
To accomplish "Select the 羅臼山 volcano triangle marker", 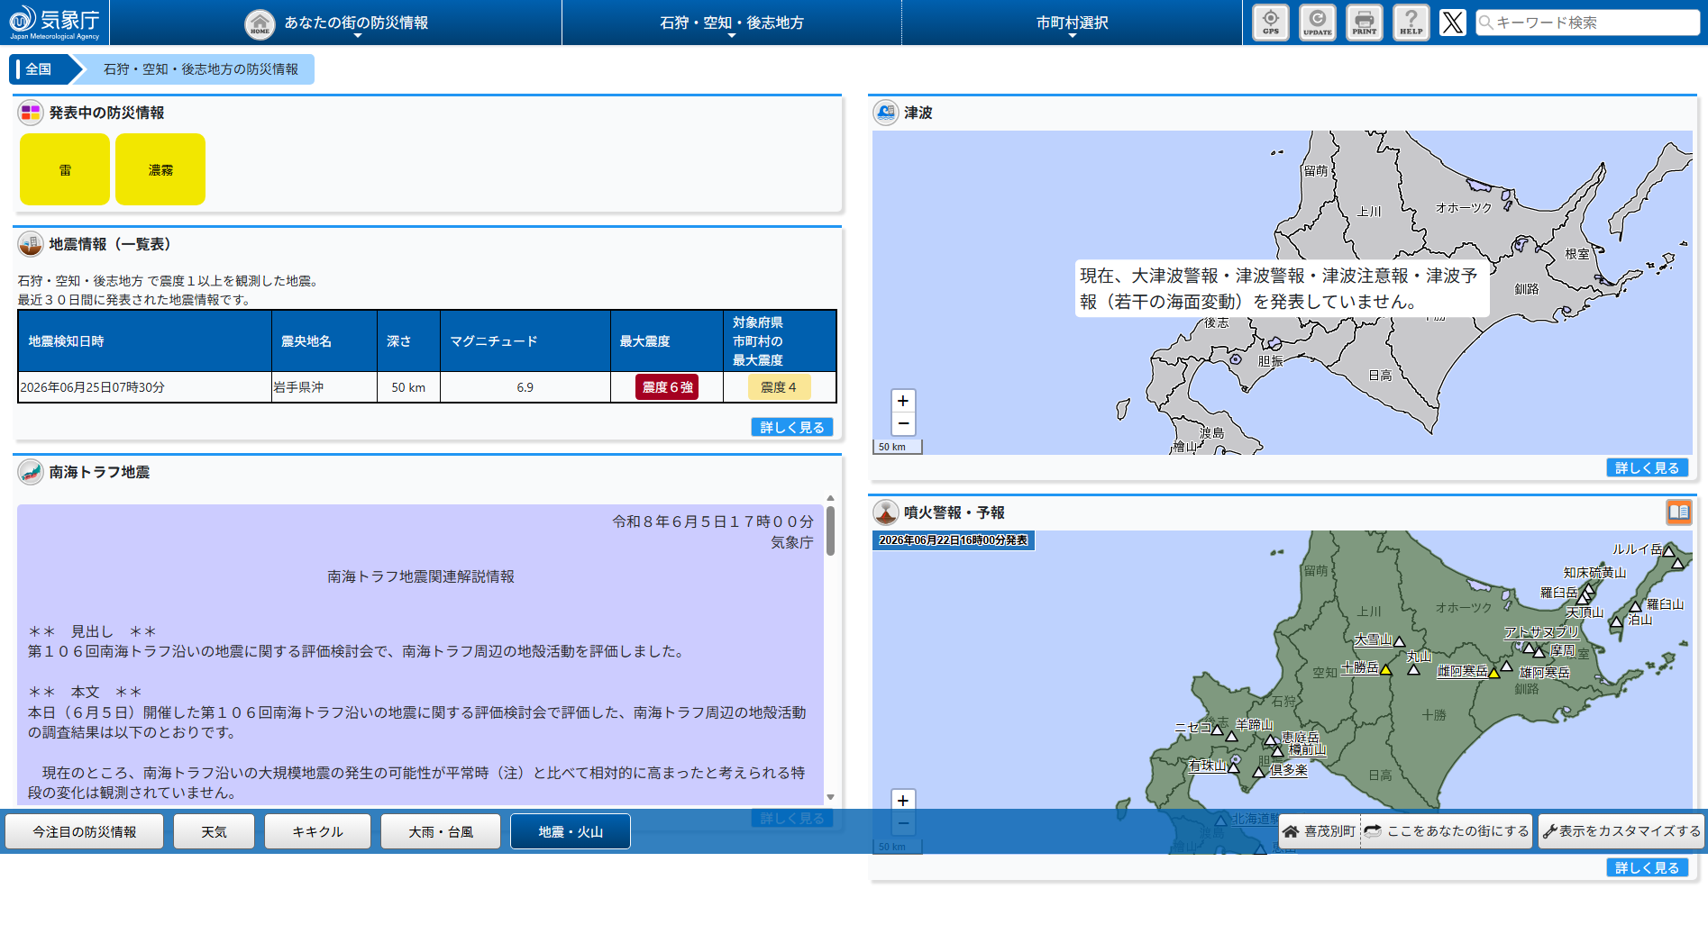I will (1635, 606).
